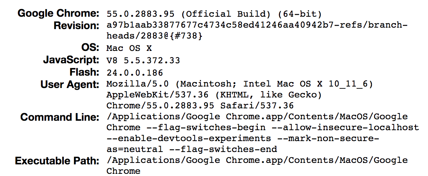
Task: Click the Revision label
Action: tap(77, 25)
